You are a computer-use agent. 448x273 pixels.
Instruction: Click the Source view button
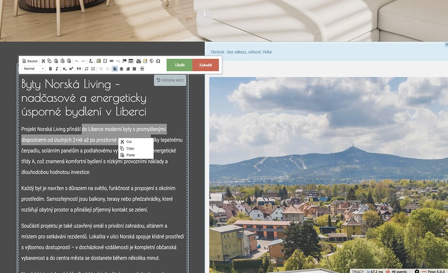(x=30, y=61)
